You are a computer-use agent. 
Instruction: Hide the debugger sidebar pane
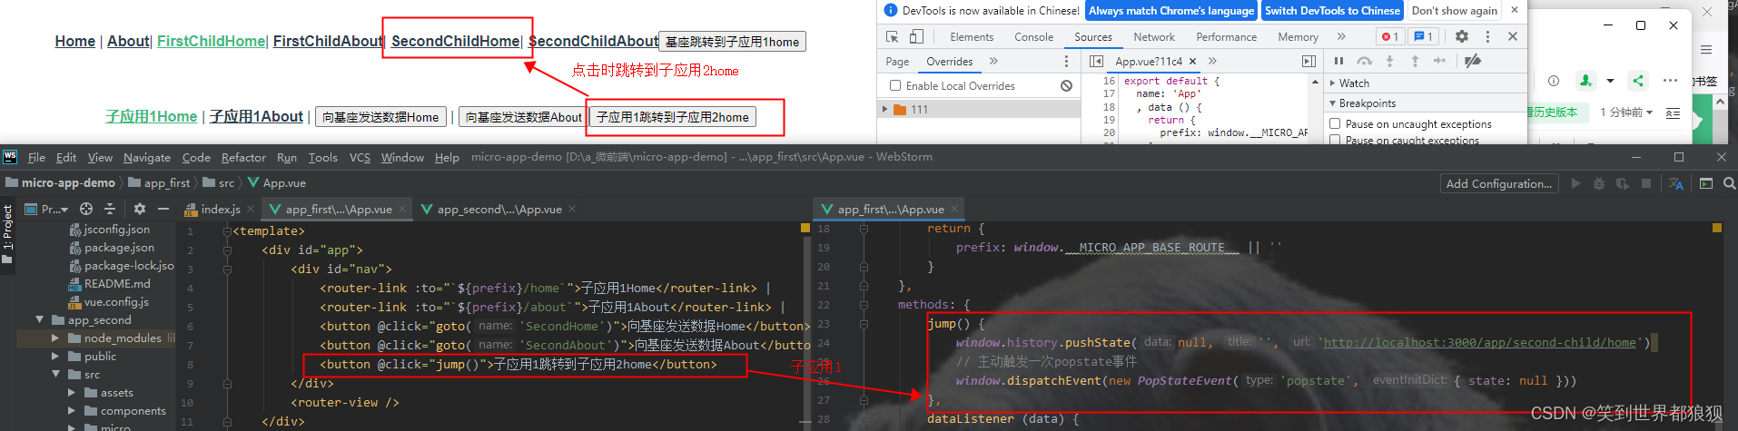point(1308,61)
